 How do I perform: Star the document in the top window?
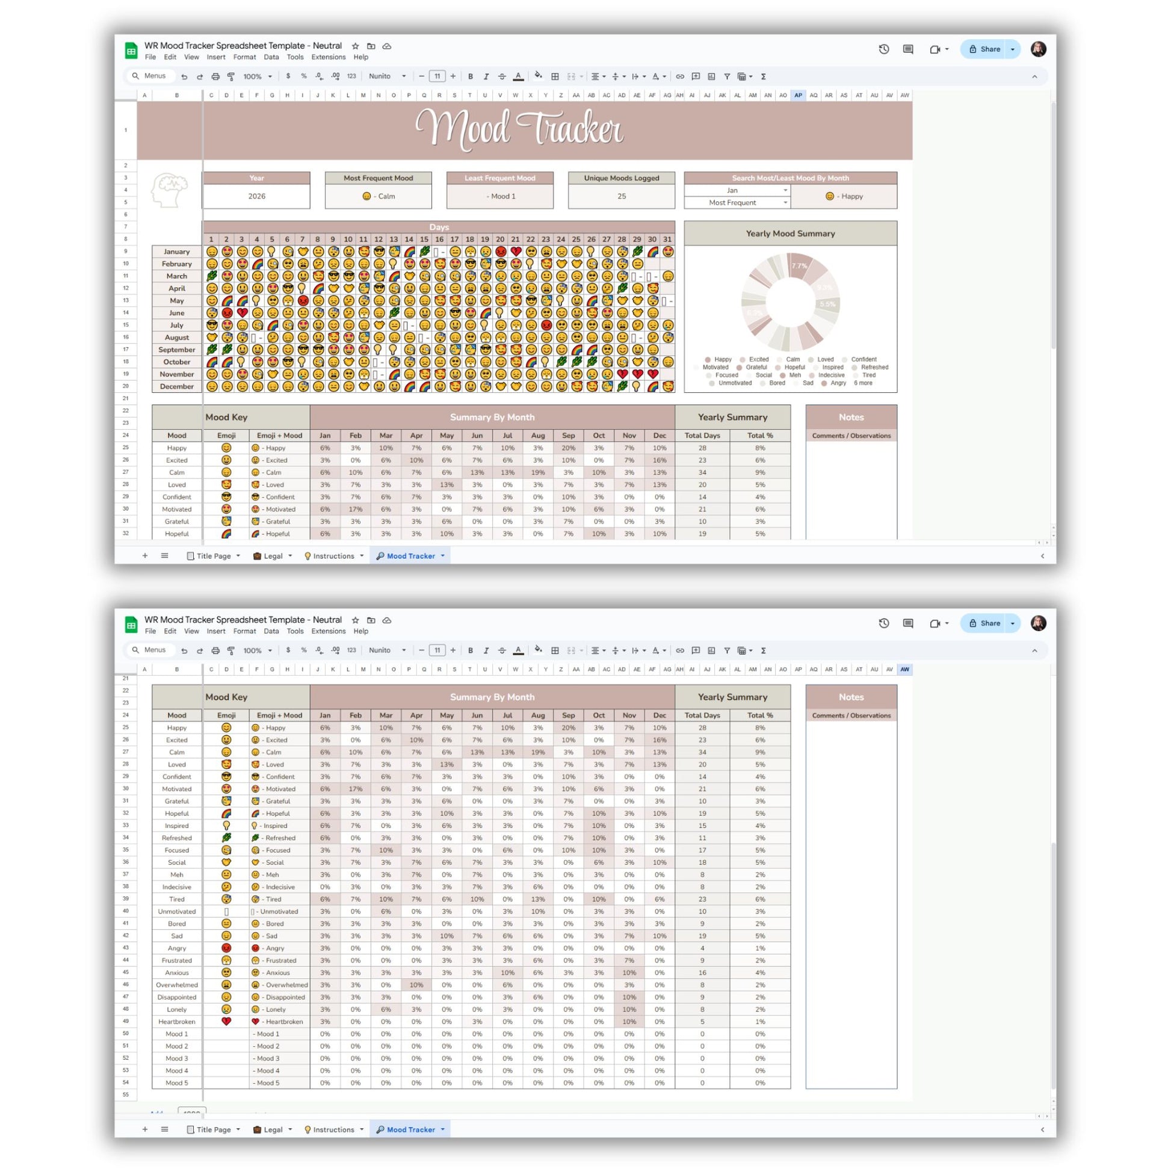355,46
